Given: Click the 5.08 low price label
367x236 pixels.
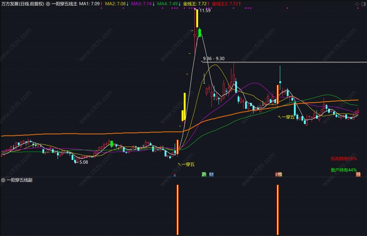Looking at the screenshot, I should [x=83, y=162].
